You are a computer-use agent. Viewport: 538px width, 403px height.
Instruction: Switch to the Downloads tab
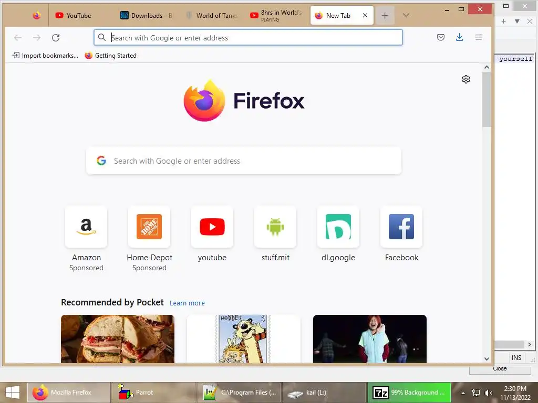coord(147,15)
